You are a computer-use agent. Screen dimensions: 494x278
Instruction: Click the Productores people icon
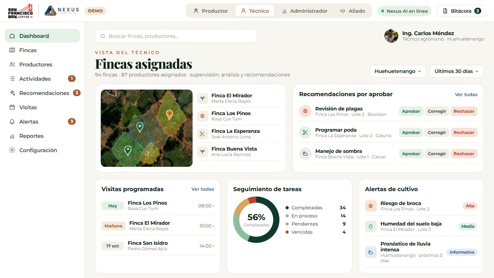pyautogui.click(x=12, y=64)
